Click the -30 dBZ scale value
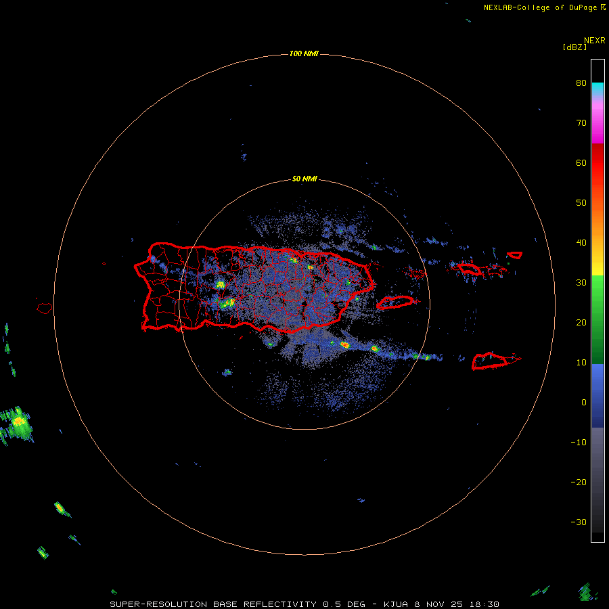 [579, 522]
